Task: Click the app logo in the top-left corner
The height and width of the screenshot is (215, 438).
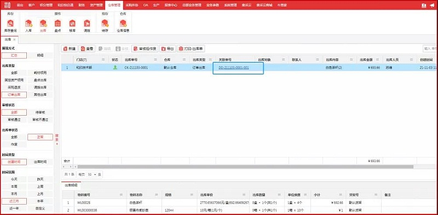Action: coord(7,5)
